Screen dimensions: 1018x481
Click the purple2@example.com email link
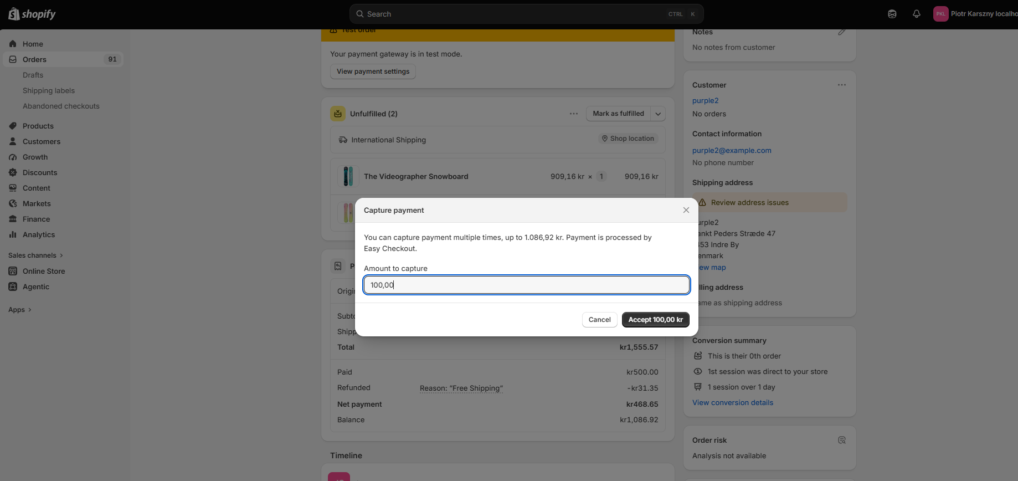(732, 150)
